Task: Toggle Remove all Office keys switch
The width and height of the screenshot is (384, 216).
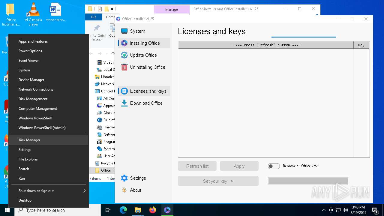Action: click(274, 166)
